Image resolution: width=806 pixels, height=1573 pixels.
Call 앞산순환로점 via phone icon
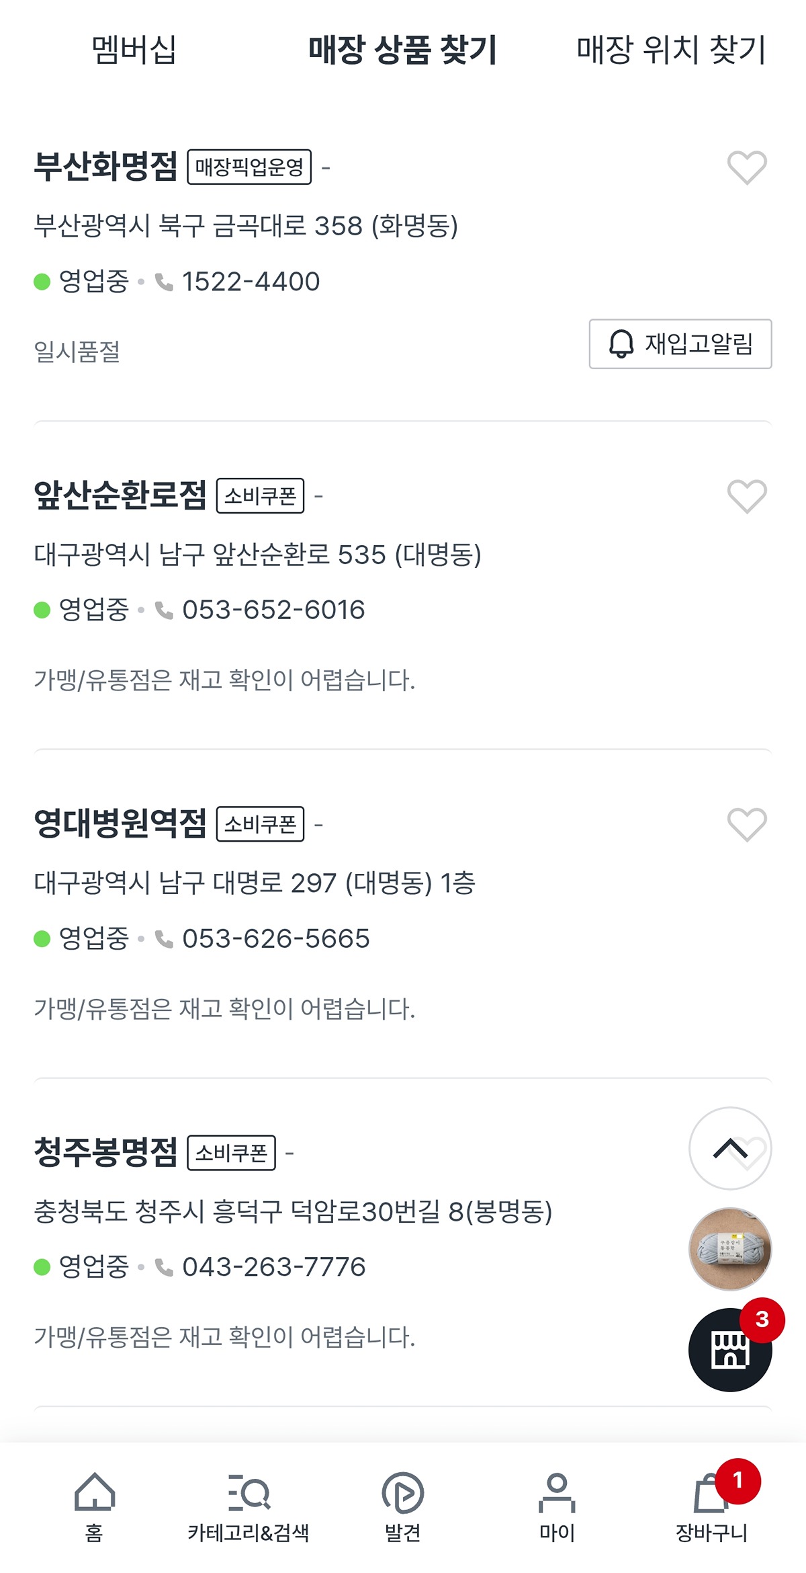164,610
